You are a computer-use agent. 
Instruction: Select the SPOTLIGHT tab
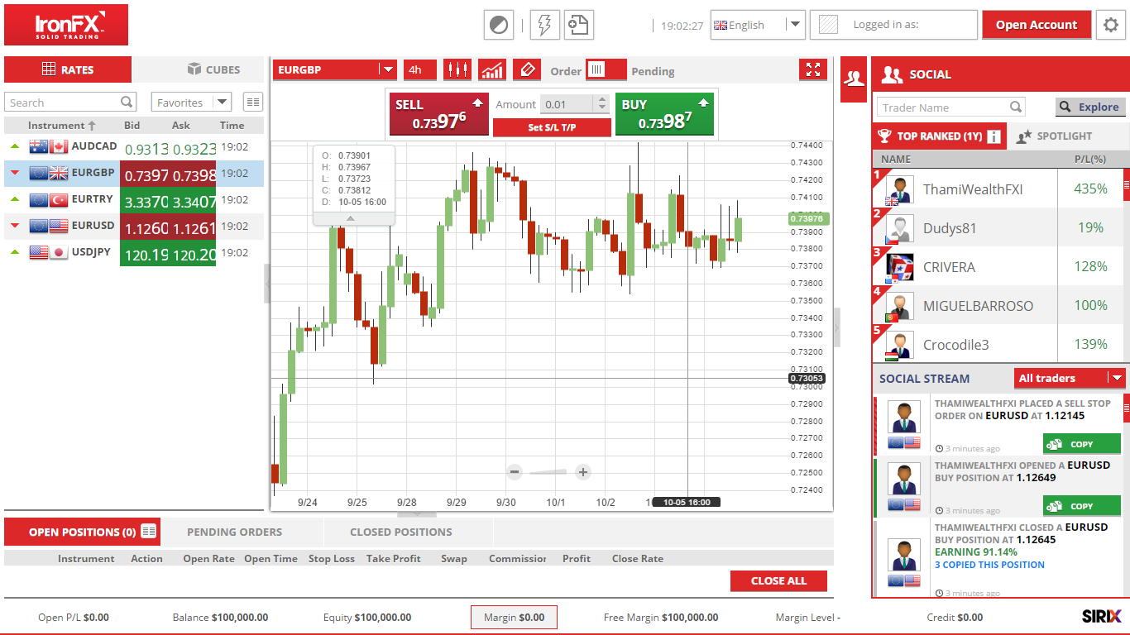[1054, 136]
